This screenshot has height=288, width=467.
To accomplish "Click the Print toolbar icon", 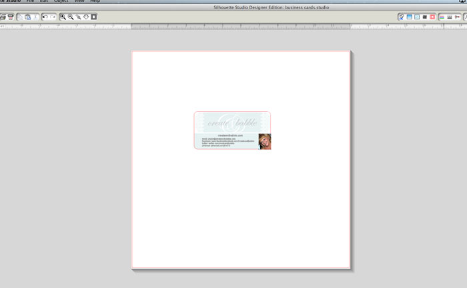I will 3,17.
